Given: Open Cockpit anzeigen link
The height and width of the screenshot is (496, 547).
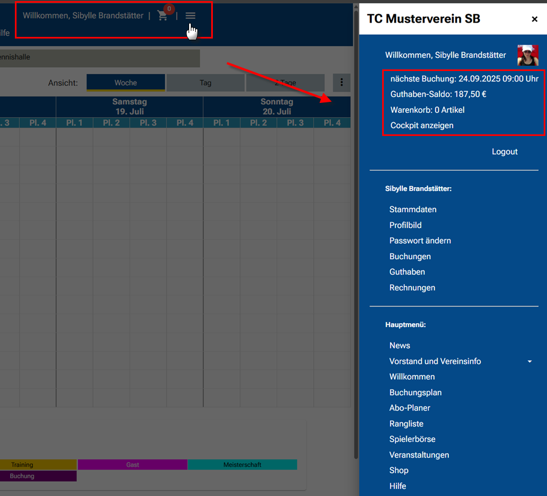Looking at the screenshot, I should pyautogui.click(x=422, y=125).
